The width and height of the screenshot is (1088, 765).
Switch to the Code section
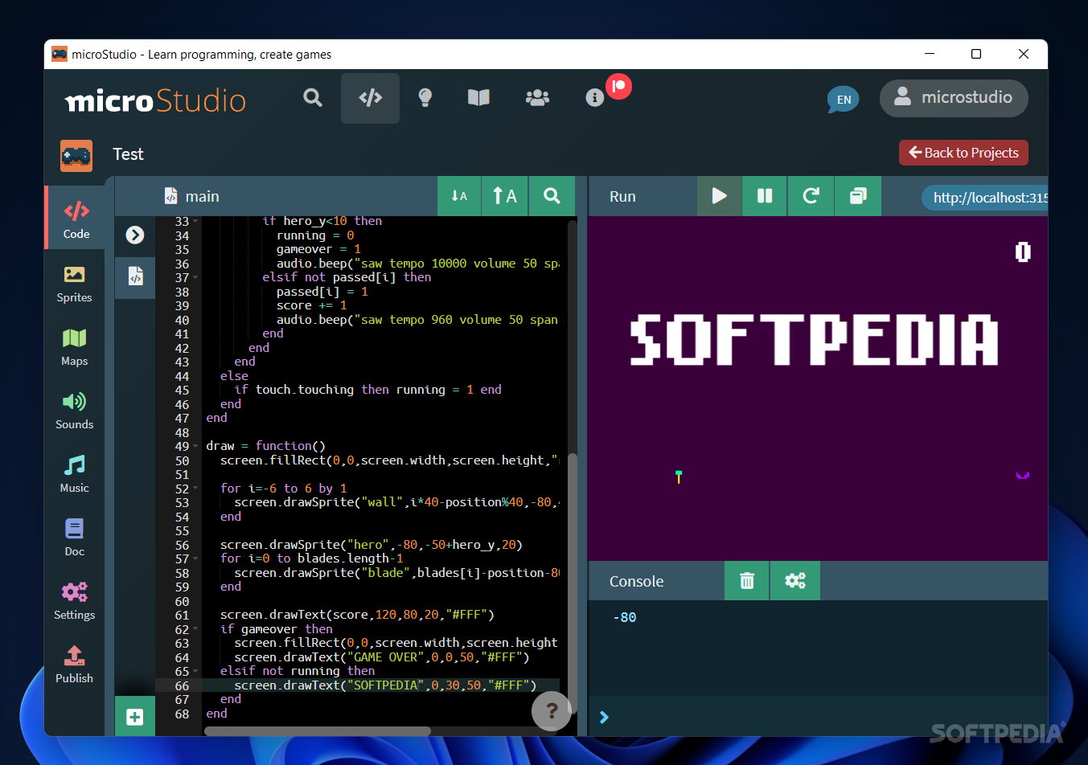point(76,219)
